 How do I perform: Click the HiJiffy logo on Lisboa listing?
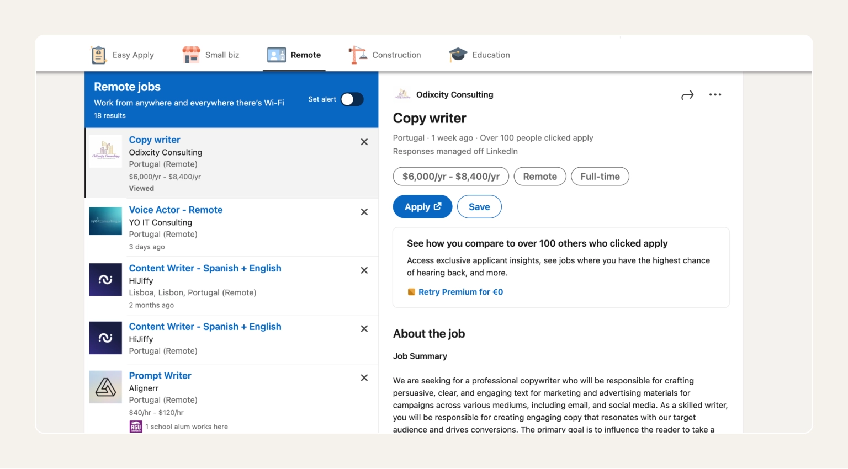click(x=105, y=280)
